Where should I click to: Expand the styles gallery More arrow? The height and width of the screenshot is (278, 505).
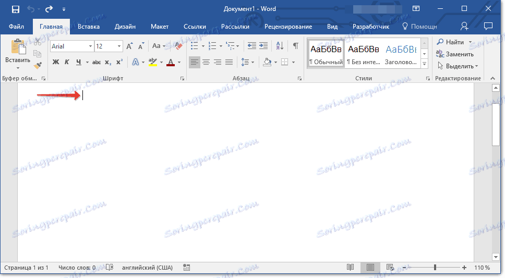click(x=425, y=64)
